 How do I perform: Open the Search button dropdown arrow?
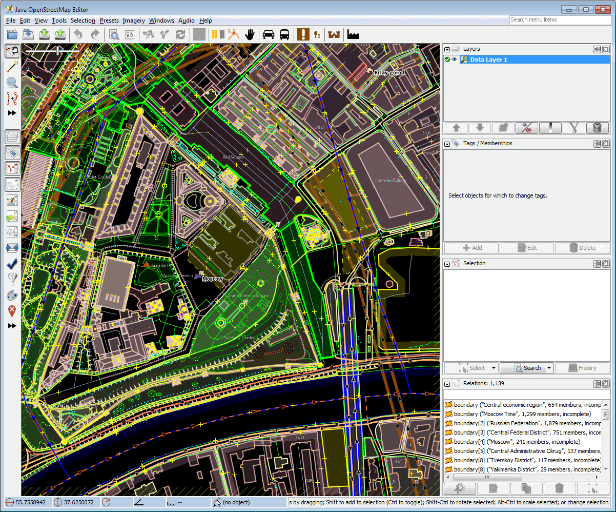(x=549, y=368)
